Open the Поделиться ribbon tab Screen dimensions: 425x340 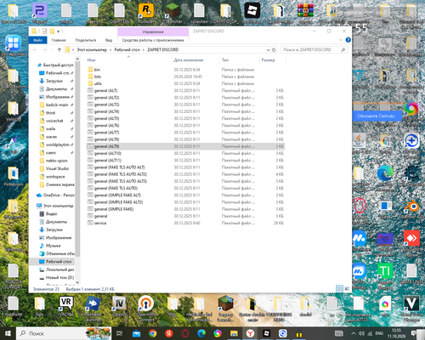click(86, 40)
